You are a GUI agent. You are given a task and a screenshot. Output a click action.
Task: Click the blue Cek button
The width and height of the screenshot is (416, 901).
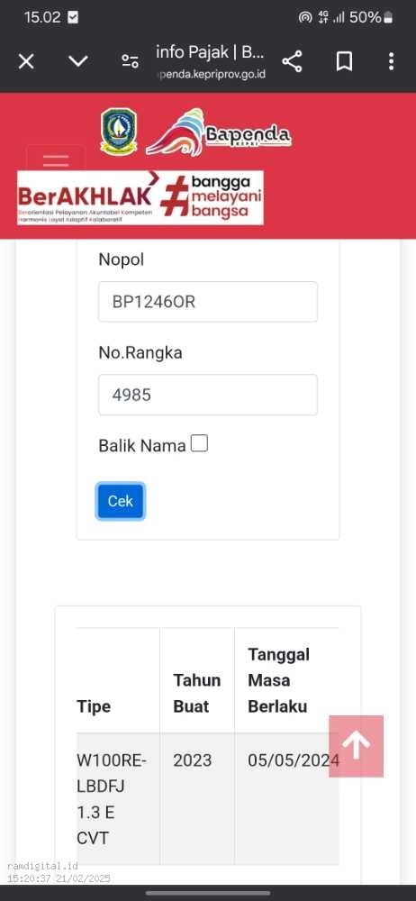120,501
